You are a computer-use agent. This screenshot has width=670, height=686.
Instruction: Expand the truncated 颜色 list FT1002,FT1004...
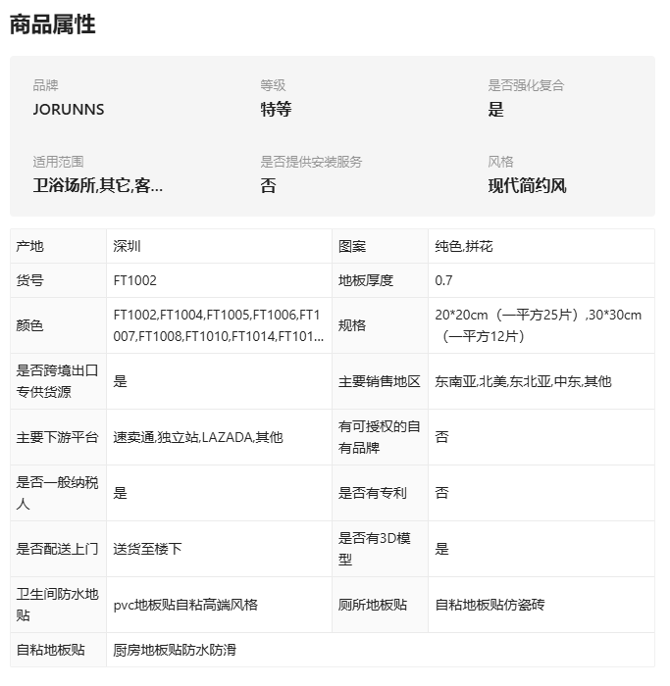(218, 325)
